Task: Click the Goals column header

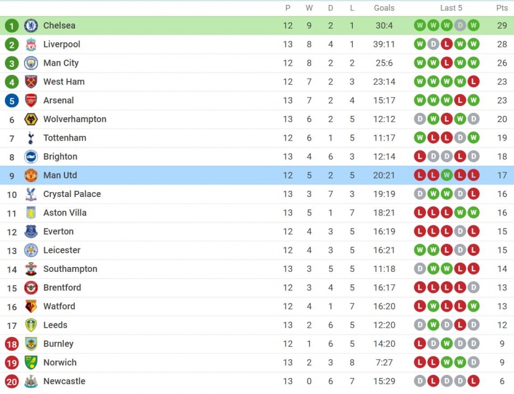Action: point(384,8)
